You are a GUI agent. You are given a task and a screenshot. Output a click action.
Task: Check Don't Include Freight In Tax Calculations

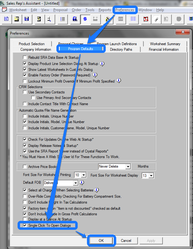(25, 202)
